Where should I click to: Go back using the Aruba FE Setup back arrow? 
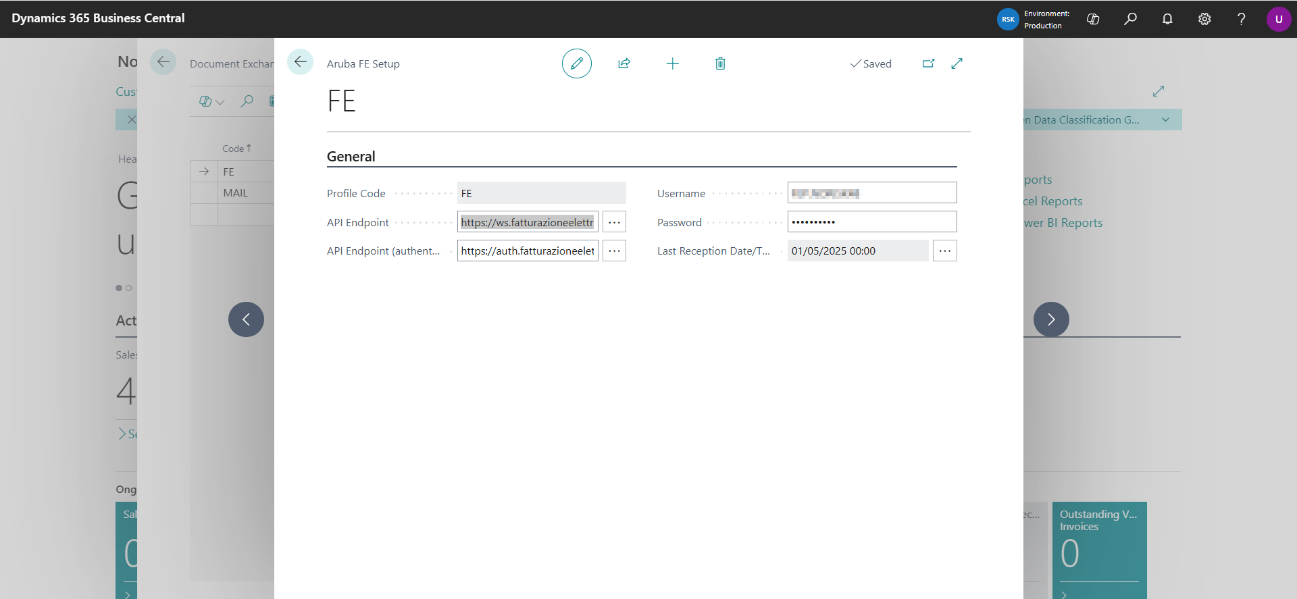300,62
